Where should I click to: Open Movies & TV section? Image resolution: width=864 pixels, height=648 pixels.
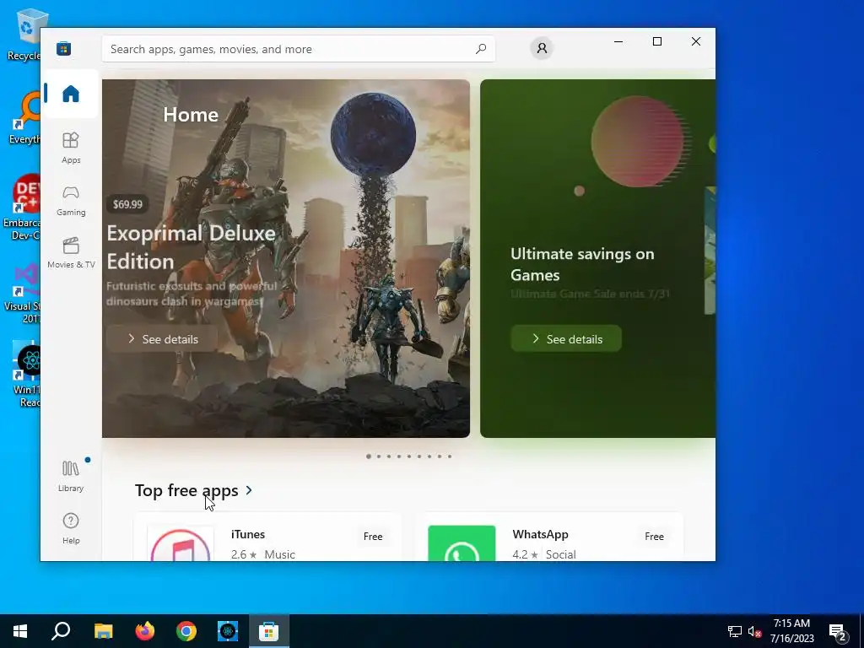tap(71, 252)
